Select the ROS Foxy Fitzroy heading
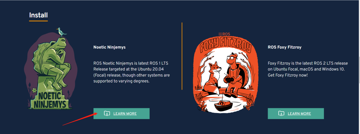Image resolution: width=360 pixels, height=134 pixels. [284, 47]
